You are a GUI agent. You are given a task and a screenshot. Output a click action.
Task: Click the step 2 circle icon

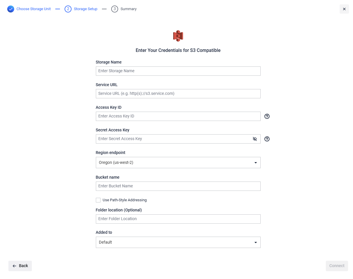(x=68, y=9)
